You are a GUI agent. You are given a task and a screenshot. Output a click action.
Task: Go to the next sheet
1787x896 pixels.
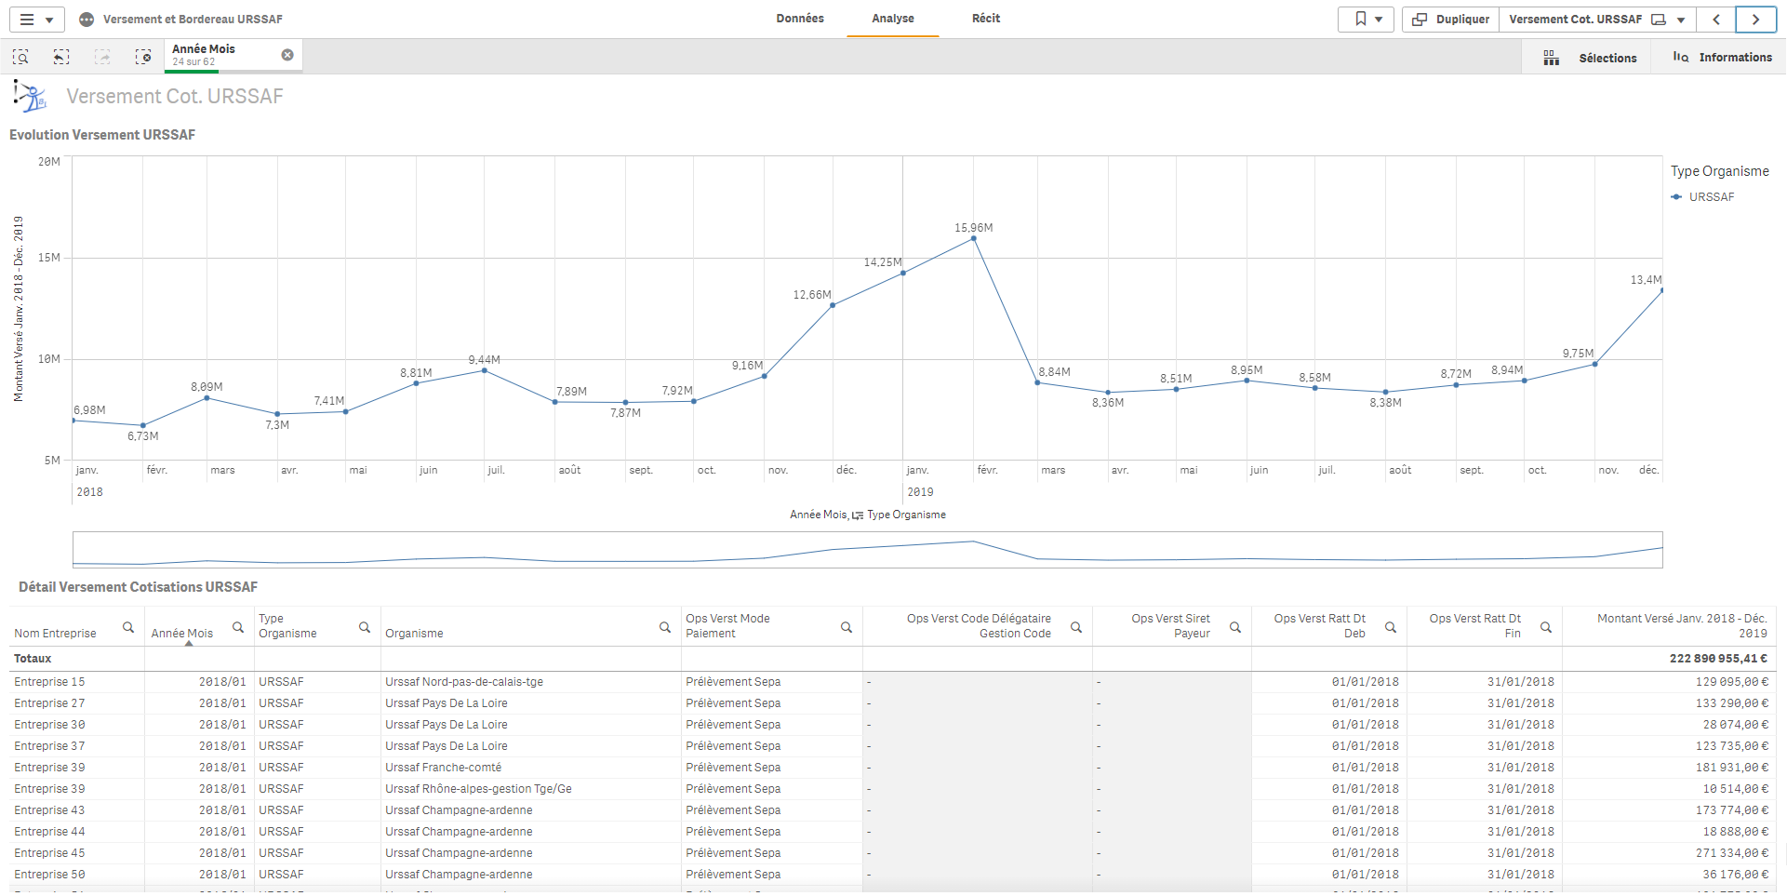[1755, 20]
